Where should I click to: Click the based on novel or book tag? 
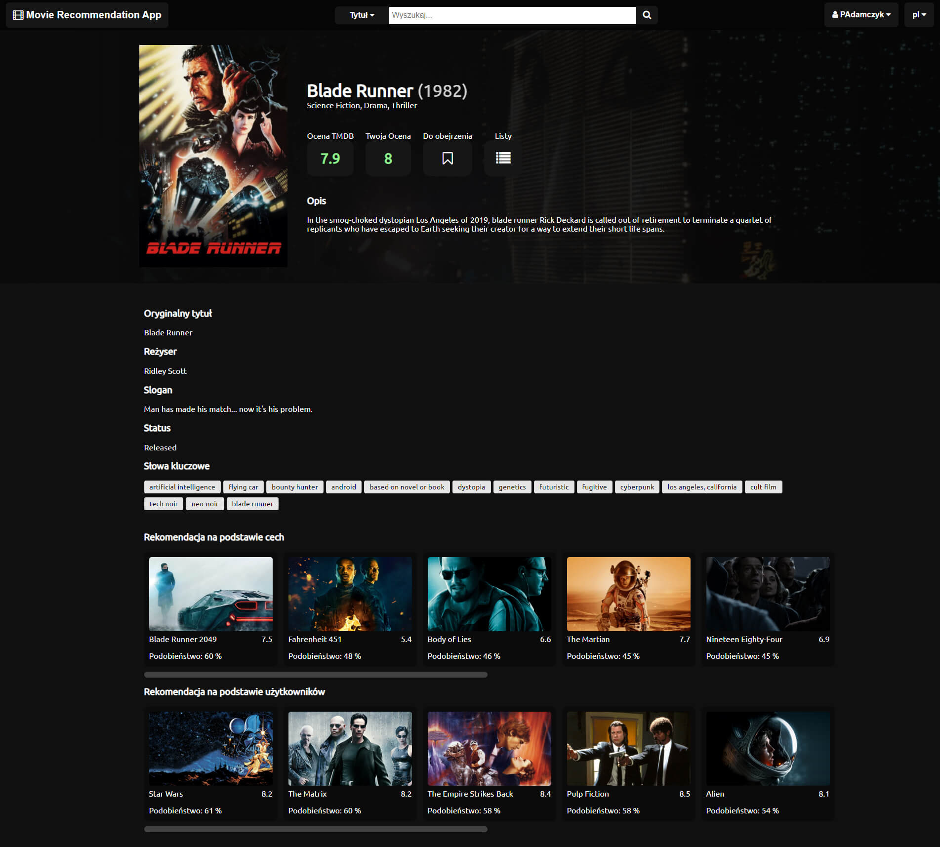pyautogui.click(x=407, y=487)
